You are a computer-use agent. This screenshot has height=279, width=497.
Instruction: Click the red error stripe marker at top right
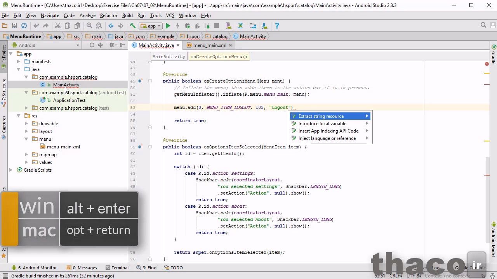coord(487,64)
